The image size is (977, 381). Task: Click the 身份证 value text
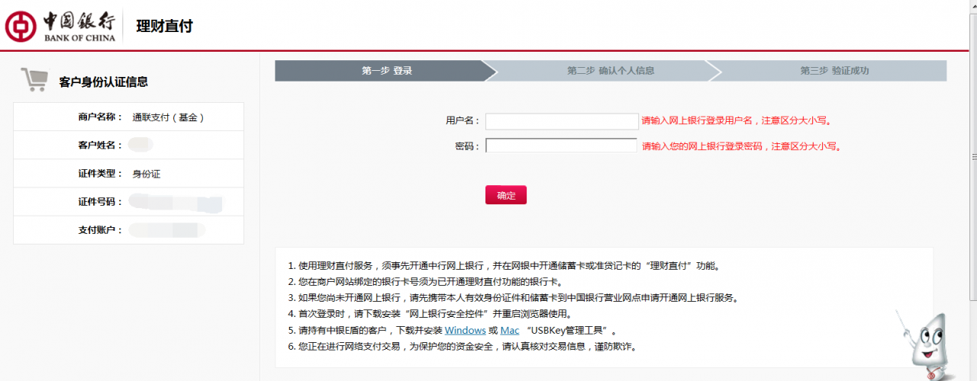tap(147, 174)
